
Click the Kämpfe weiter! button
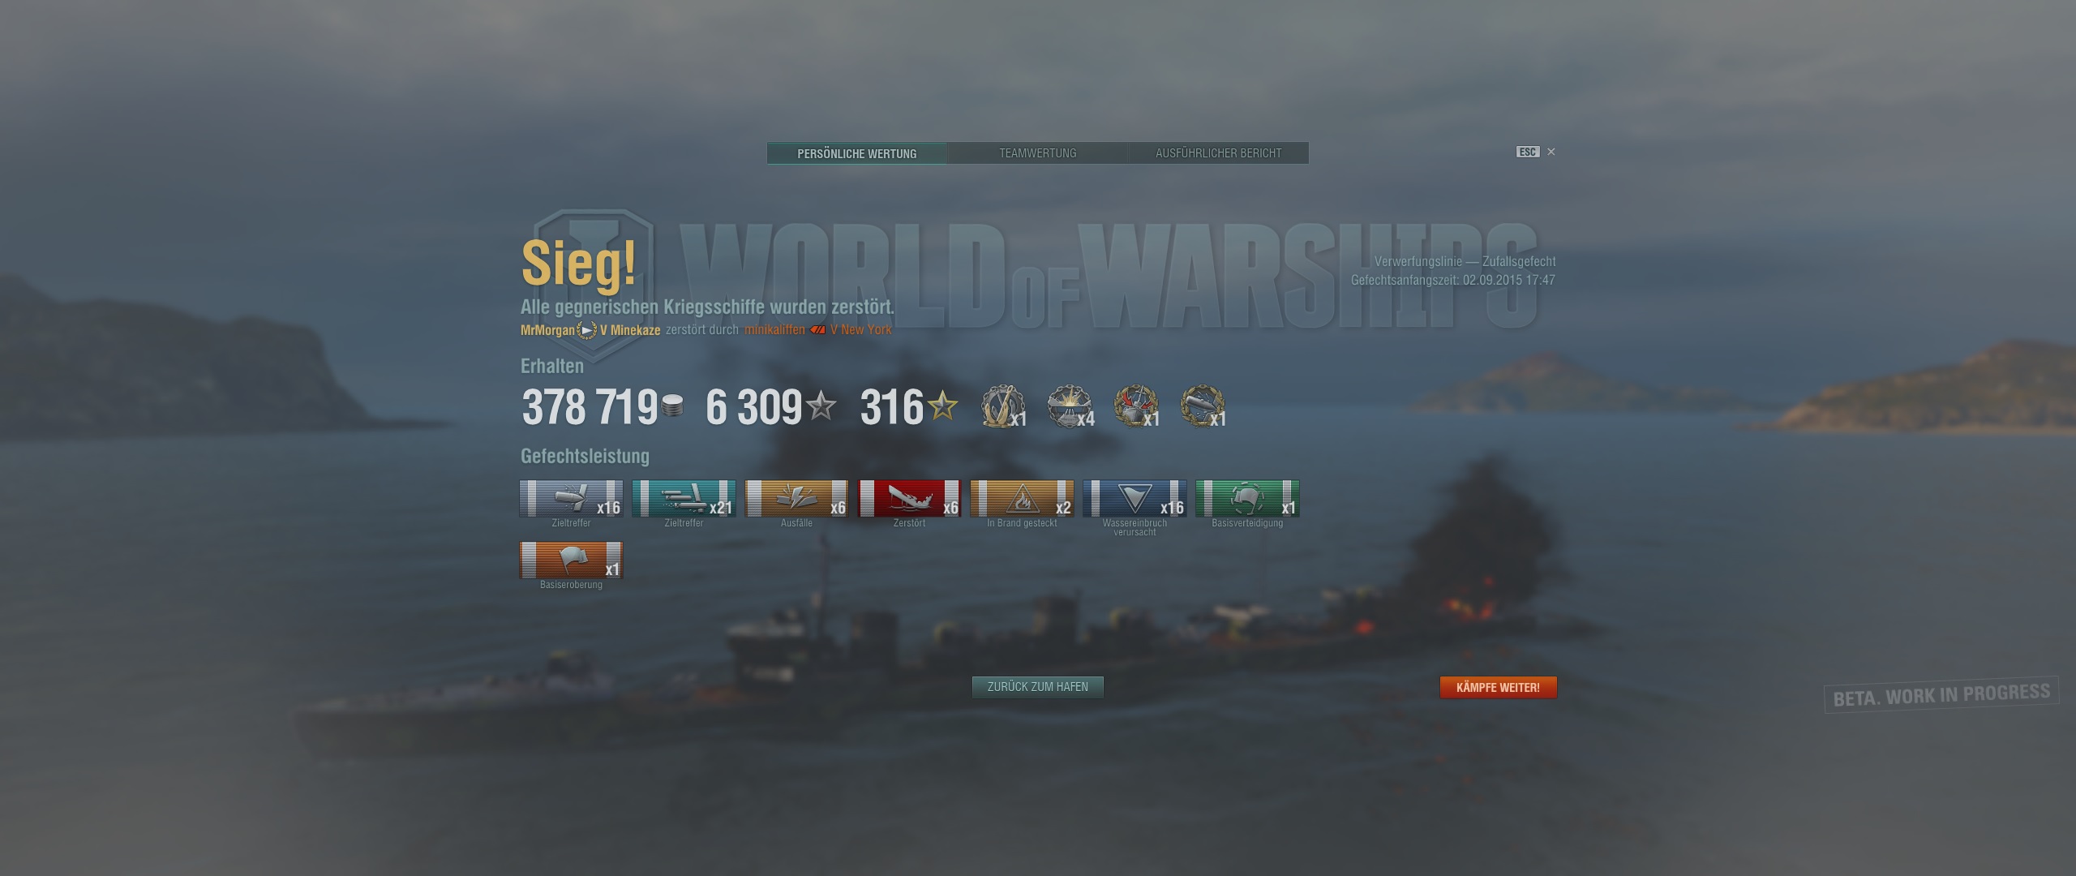[x=1498, y=687]
